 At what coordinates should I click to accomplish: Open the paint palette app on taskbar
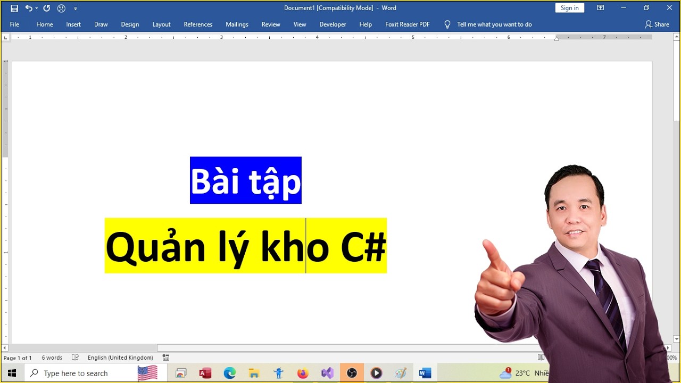(401, 373)
